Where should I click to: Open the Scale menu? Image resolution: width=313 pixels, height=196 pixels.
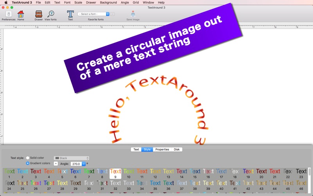point(78,2)
